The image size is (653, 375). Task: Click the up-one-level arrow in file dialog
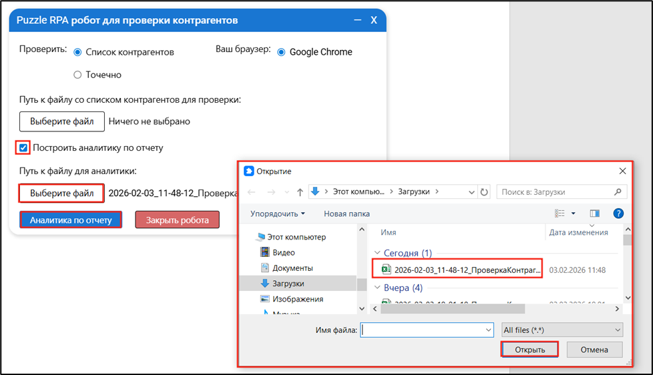[300, 192]
